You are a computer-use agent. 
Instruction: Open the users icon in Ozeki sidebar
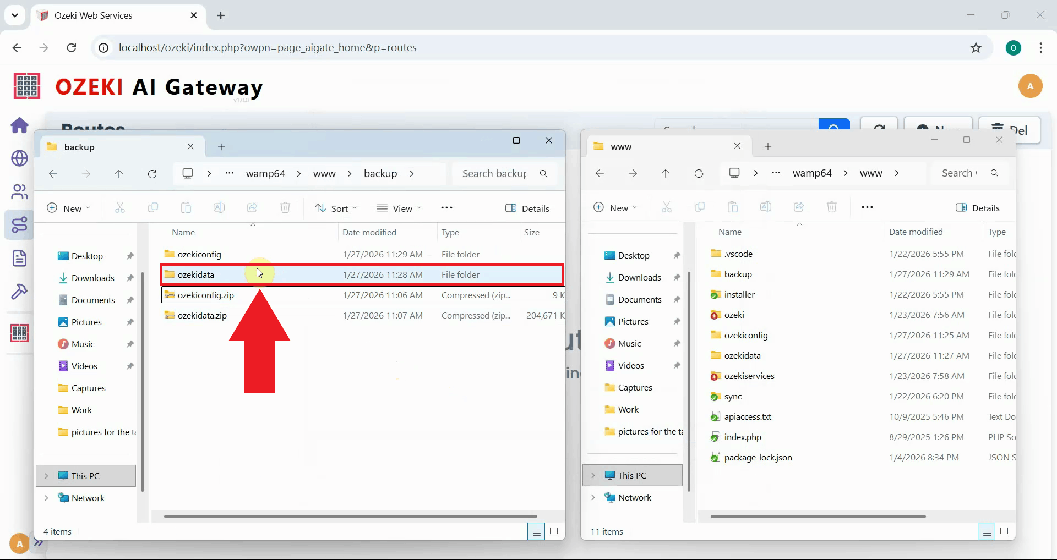point(20,191)
